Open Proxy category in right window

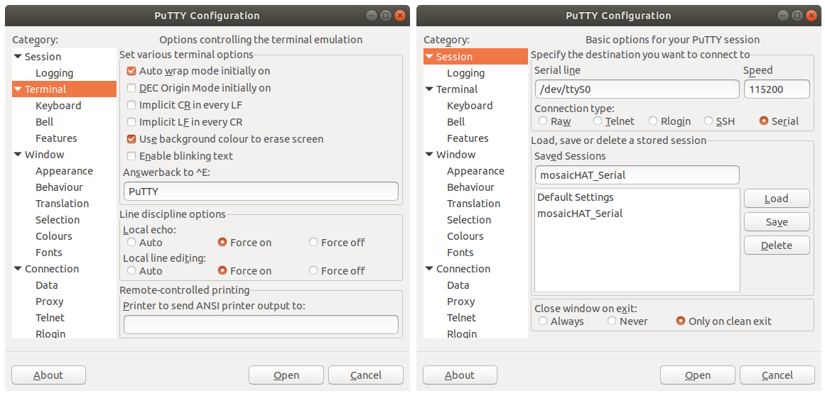[461, 302]
